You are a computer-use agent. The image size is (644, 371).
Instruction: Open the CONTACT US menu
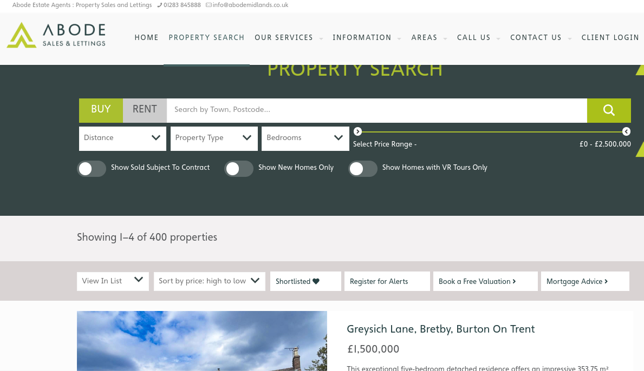(536, 38)
